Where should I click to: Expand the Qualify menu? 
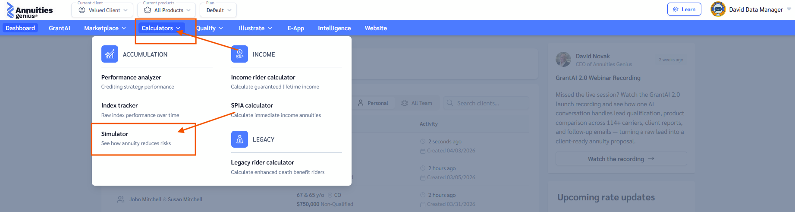[210, 28]
